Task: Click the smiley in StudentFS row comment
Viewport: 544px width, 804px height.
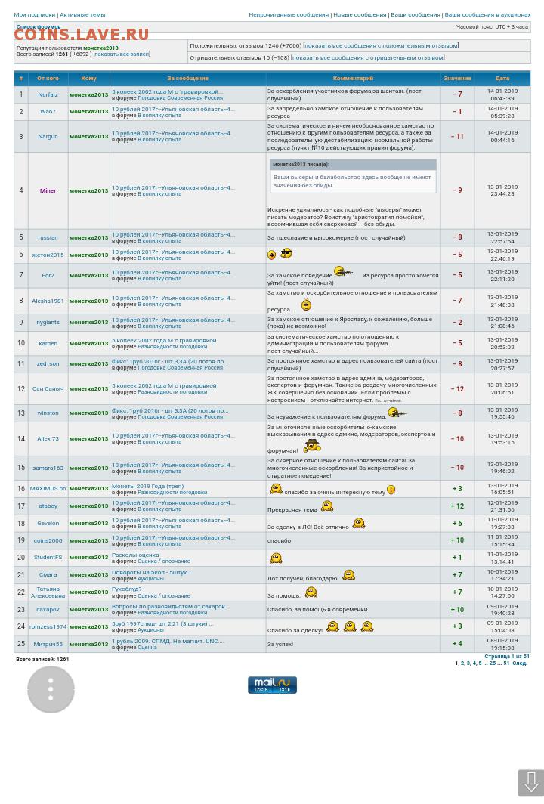Action: coord(276,558)
